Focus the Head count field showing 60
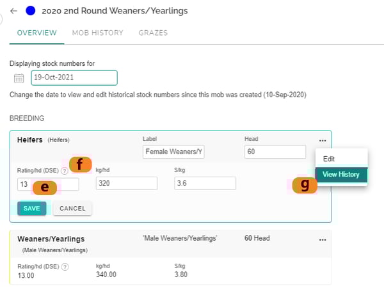384x288 pixels. (275, 152)
